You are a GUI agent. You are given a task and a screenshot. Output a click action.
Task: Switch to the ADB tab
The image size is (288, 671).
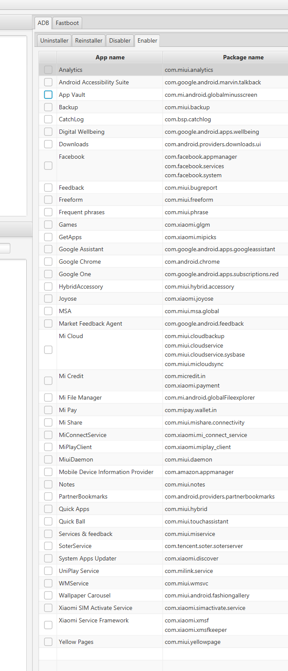43,23
